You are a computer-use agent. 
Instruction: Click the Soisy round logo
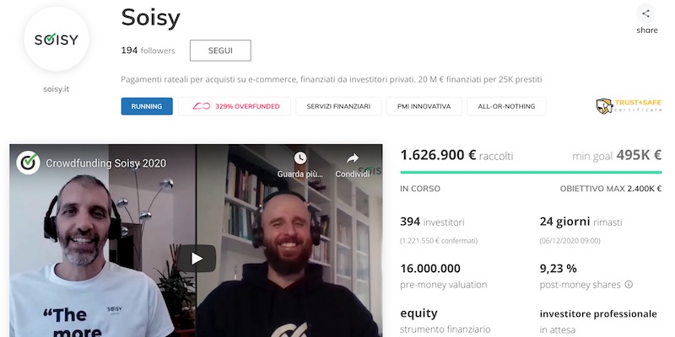tap(57, 39)
